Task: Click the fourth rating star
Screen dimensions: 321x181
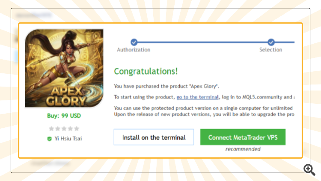Action: click(71, 129)
